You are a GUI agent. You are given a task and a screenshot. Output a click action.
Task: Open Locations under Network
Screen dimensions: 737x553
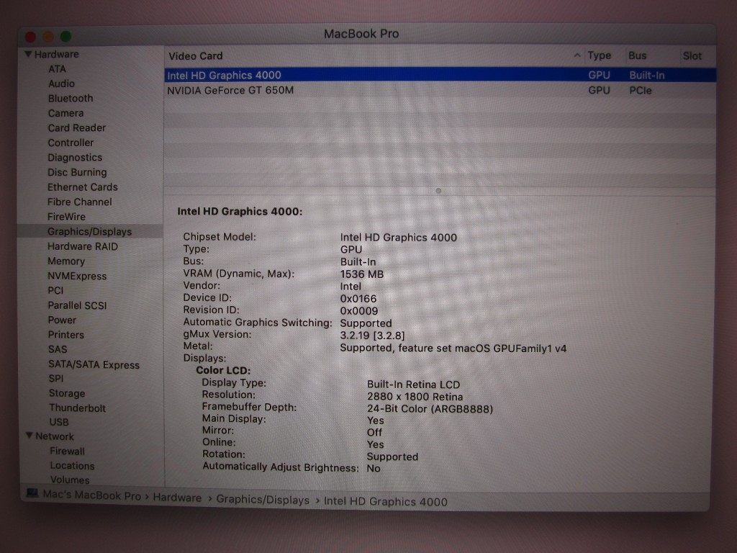point(73,466)
